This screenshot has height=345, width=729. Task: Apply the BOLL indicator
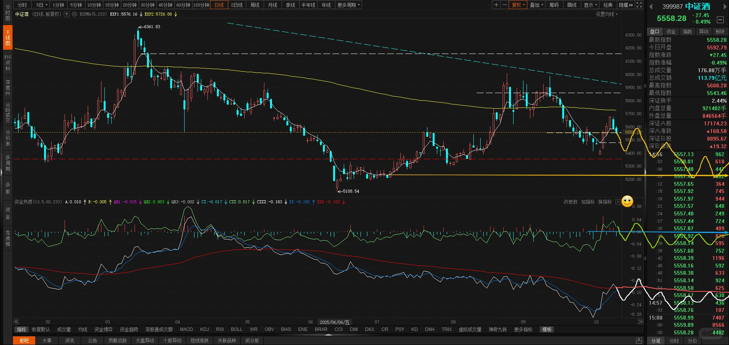click(x=237, y=329)
